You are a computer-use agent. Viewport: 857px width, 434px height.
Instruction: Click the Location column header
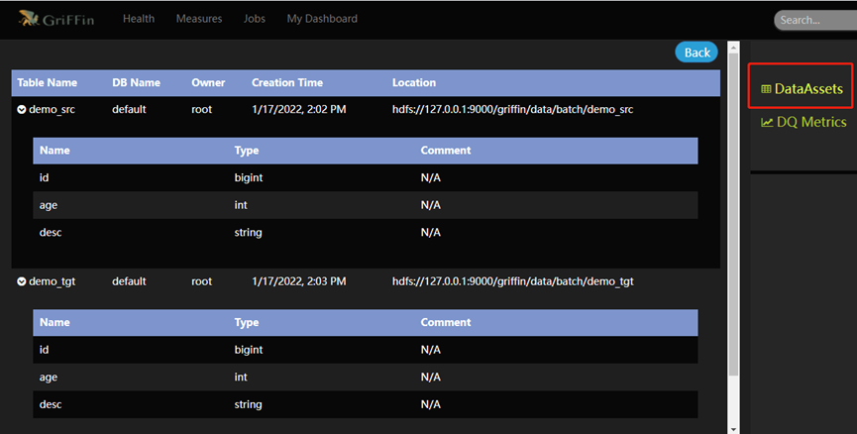pos(414,82)
